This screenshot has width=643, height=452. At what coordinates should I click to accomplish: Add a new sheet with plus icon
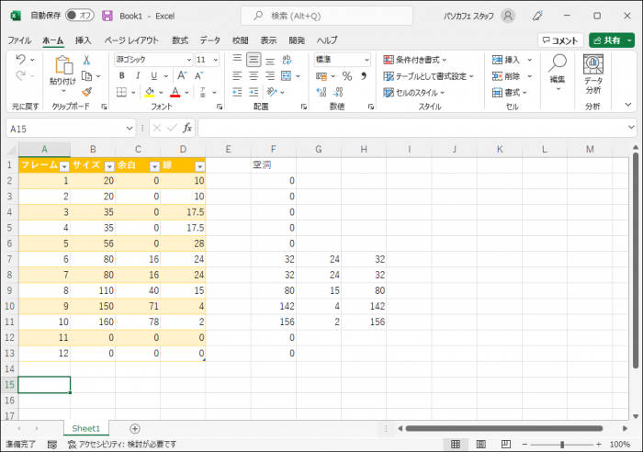click(135, 428)
